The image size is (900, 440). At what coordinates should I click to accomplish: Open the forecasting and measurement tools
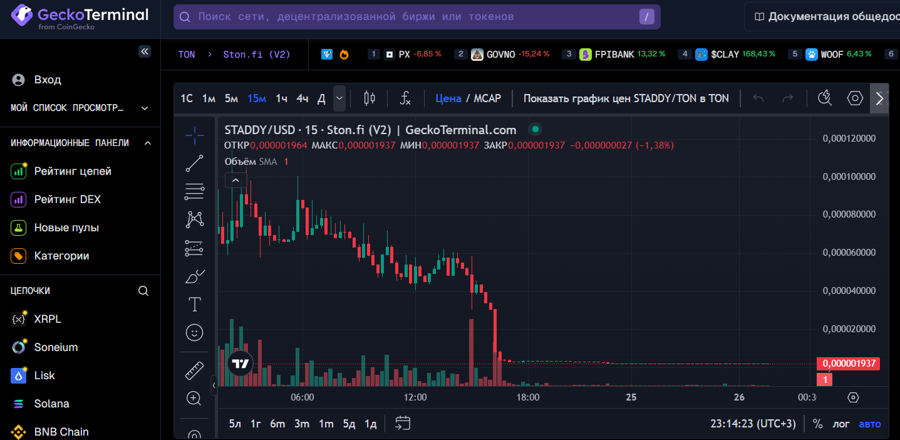tap(195, 248)
